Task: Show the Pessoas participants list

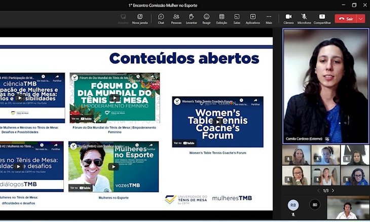Action: 176,19
